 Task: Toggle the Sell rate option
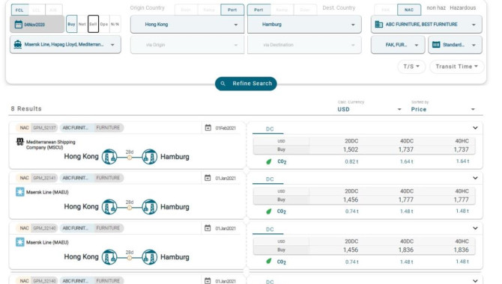[x=93, y=24]
